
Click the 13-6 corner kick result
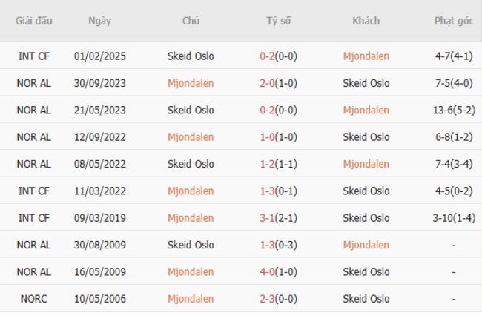pyautogui.click(x=454, y=111)
